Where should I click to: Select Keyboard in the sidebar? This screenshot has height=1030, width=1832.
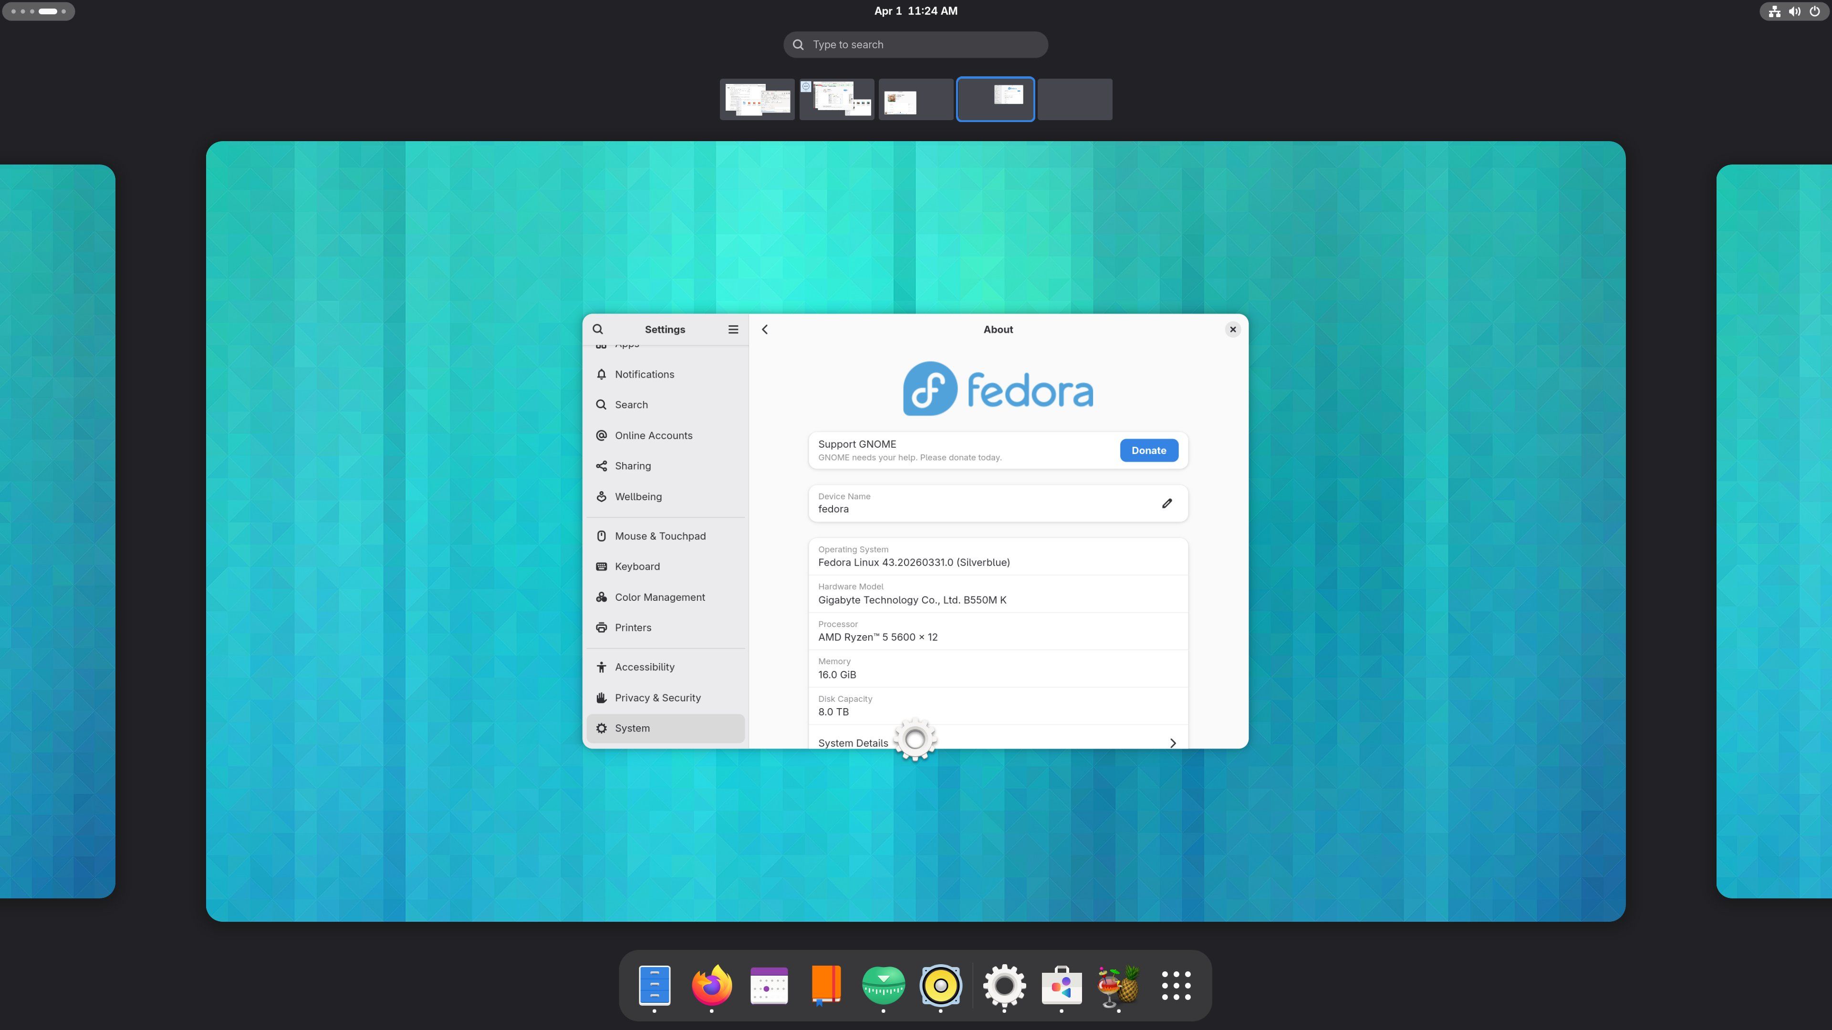(x=666, y=566)
